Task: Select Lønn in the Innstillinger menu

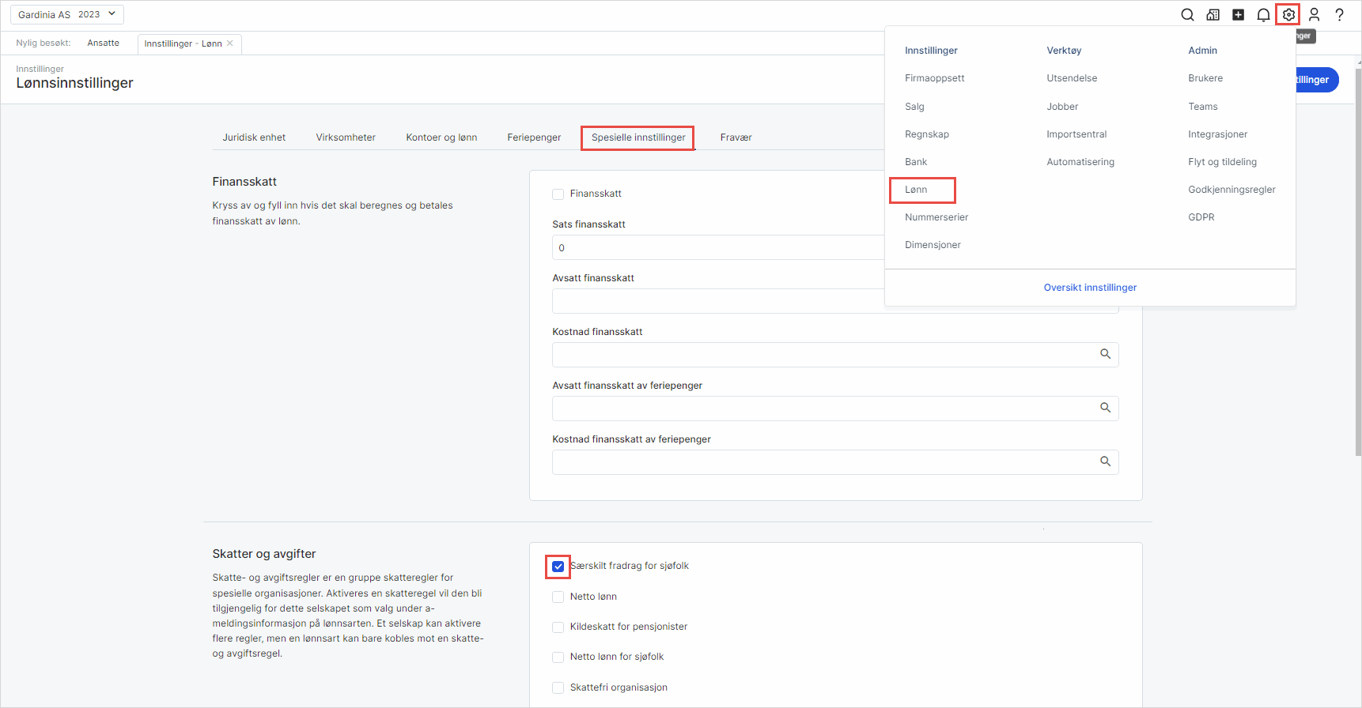Action: (916, 190)
